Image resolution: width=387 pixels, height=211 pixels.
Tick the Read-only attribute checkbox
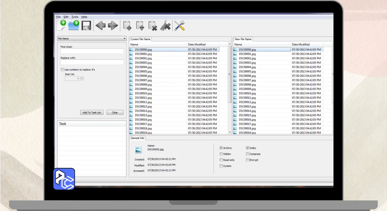point(221,160)
